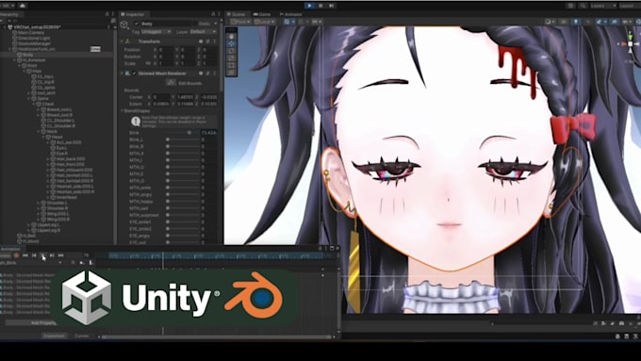Open the Layer dropdown showing Default
Screen dimensions: 641x361
tap(203, 32)
